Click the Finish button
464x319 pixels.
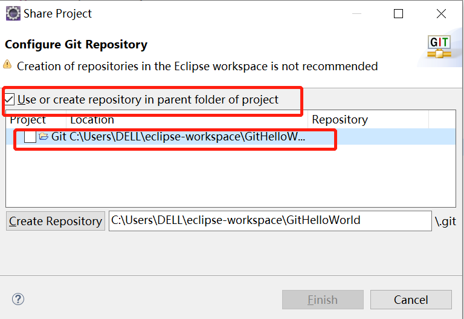[323, 300]
